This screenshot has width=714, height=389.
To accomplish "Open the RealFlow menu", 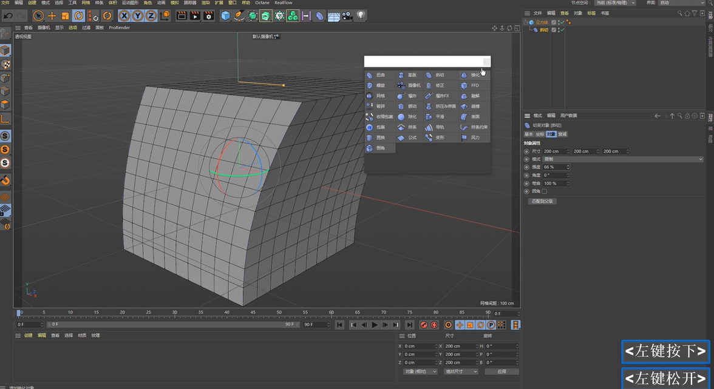I will (283, 2).
